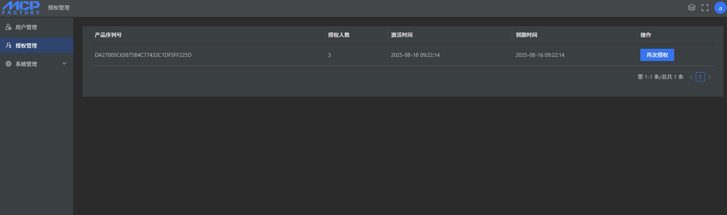Open 用户管理 in the sidebar

coord(26,27)
